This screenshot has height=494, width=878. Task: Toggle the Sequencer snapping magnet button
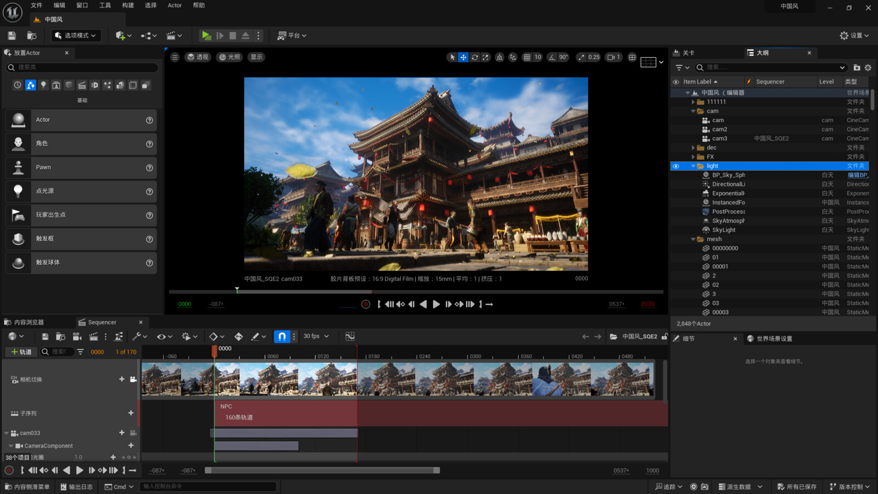coord(282,336)
